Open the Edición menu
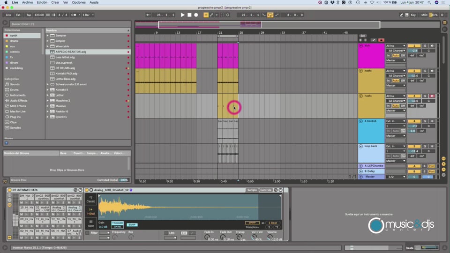This screenshot has width=450, height=253. click(x=42, y=2)
